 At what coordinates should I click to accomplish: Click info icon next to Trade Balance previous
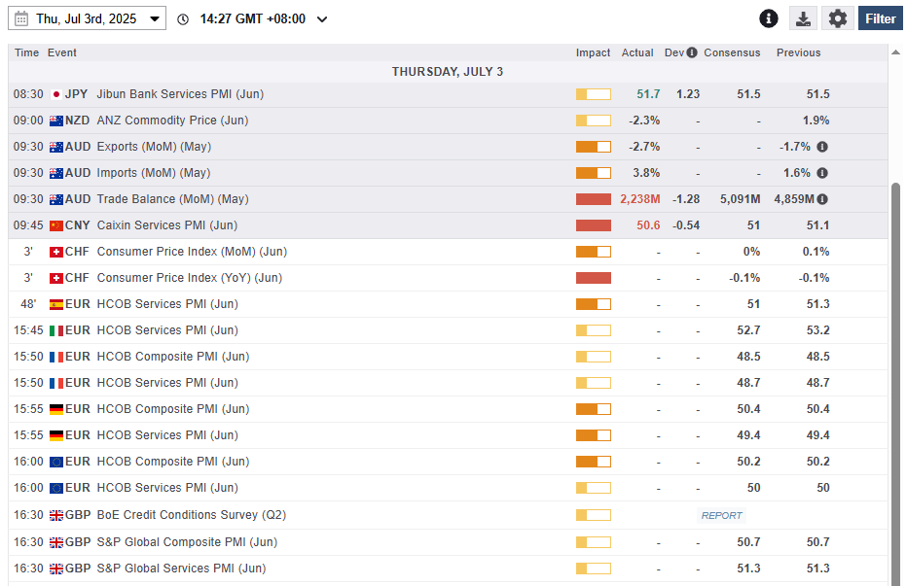822,199
